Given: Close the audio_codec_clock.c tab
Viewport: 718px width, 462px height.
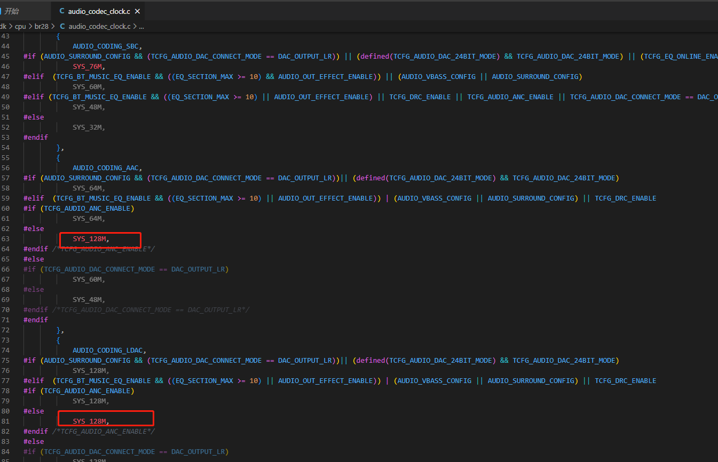Looking at the screenshot, I should pos(138,11).
